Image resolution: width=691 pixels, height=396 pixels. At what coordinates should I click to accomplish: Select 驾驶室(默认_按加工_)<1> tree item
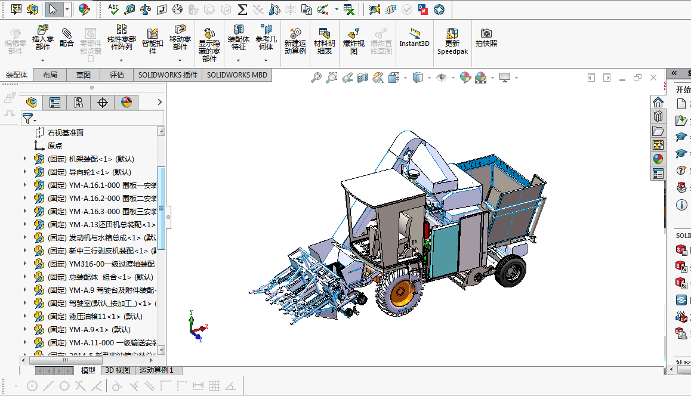tap(102, 303)
